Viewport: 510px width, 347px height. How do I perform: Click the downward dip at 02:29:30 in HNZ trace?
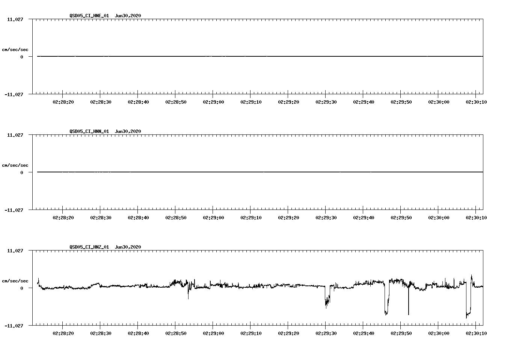[327, 297]
